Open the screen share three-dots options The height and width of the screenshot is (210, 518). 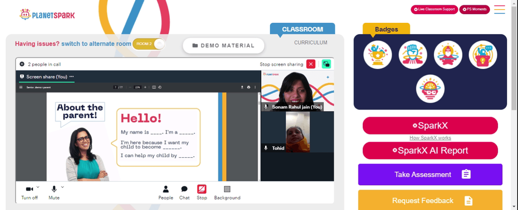click(71, 77)
